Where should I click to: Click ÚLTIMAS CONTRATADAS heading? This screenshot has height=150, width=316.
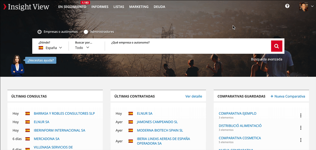click(x=135, y=97)
